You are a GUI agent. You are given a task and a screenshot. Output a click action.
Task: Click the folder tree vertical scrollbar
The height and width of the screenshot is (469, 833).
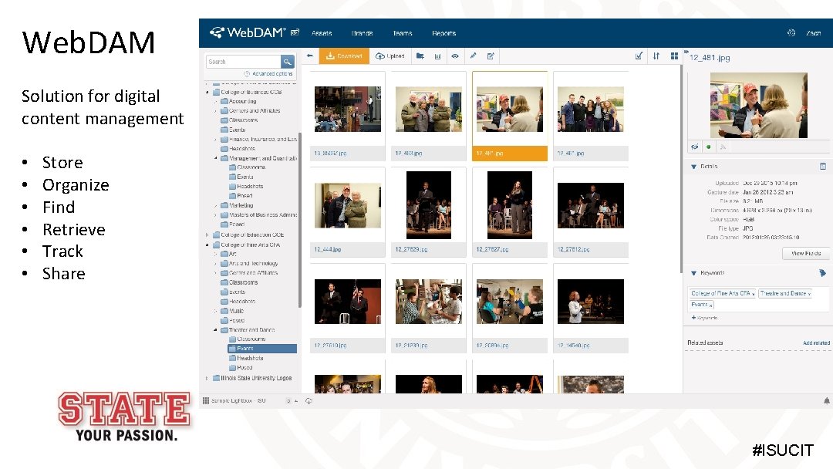pyautogui.click(x=299, y=220)
